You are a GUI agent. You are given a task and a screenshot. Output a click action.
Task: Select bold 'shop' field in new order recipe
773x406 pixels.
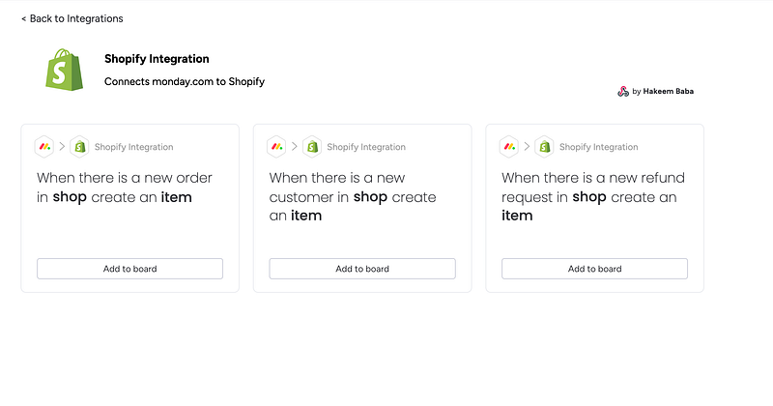(70, 197)
